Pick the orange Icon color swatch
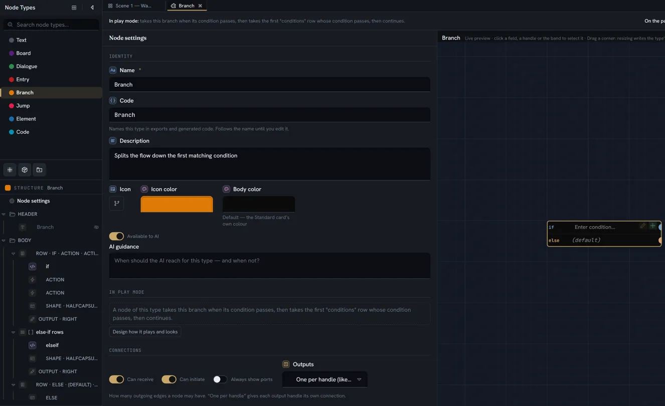 pos(177,204)
